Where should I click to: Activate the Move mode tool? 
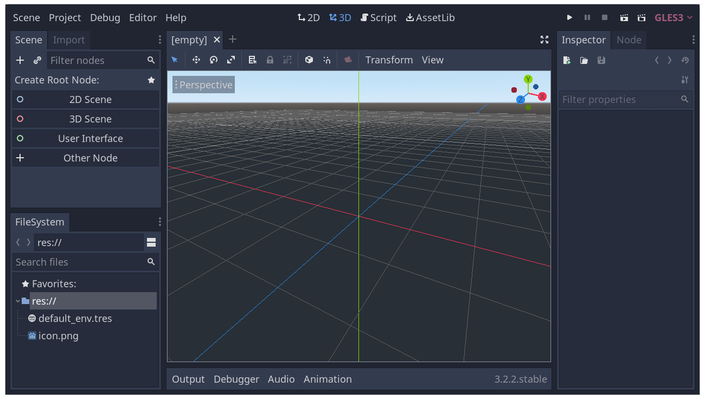[196, 60]
